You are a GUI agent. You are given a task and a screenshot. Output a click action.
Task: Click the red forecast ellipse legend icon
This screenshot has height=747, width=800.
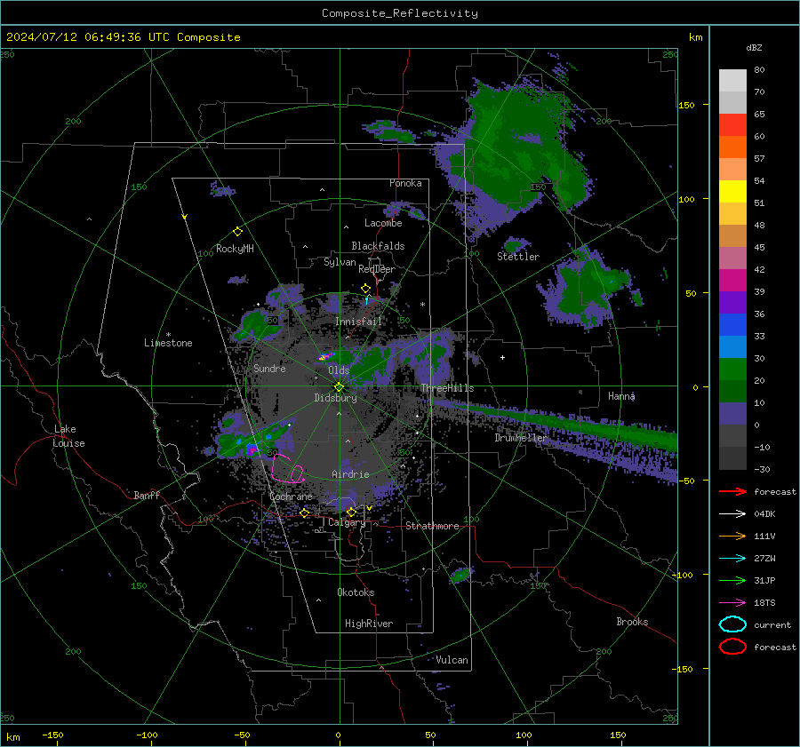732,647
